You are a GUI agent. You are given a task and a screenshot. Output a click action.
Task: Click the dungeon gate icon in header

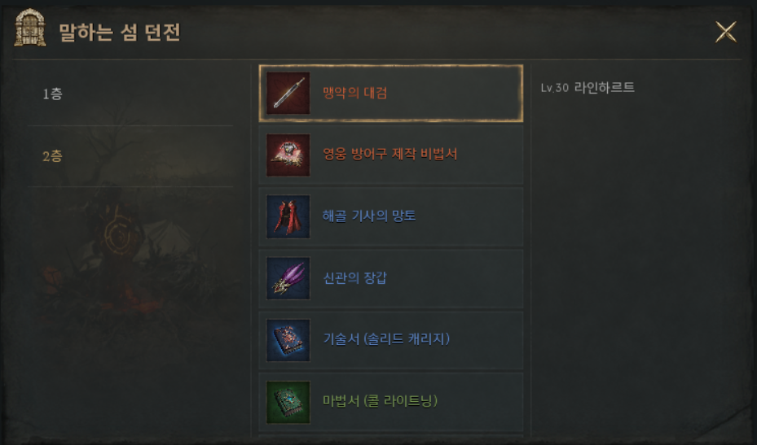pos(30,28)
